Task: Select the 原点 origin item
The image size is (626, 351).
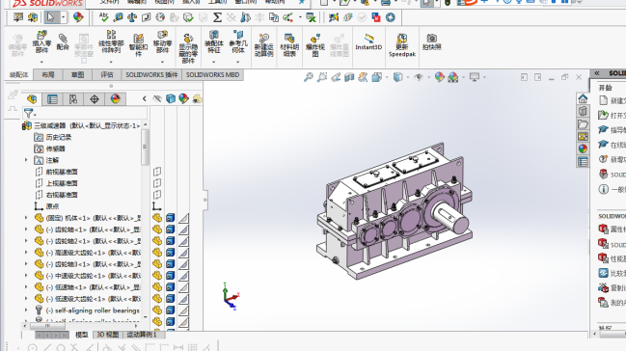Action: (x=46, y=206)
